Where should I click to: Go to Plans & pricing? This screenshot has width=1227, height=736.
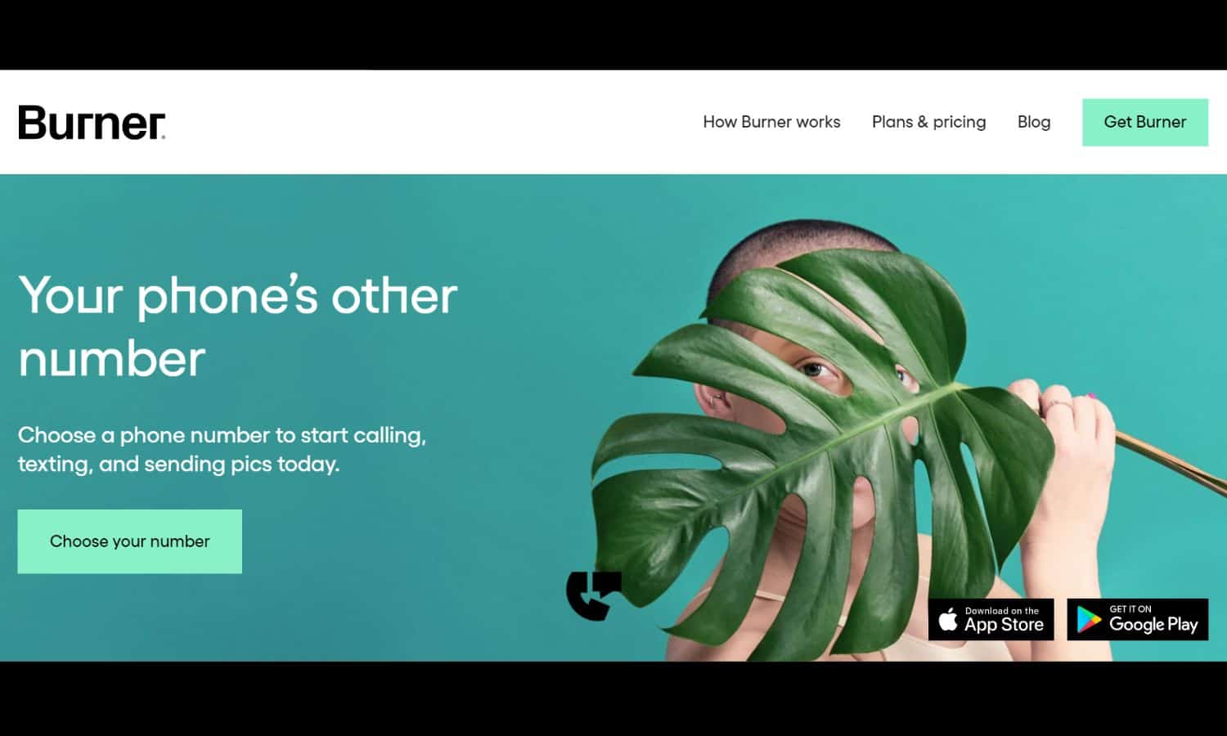click(x=928, y=122)
